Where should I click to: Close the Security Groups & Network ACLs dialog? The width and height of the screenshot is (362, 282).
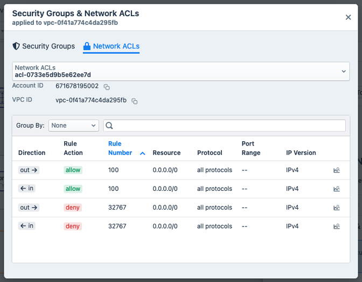click(x=348, y=17)
